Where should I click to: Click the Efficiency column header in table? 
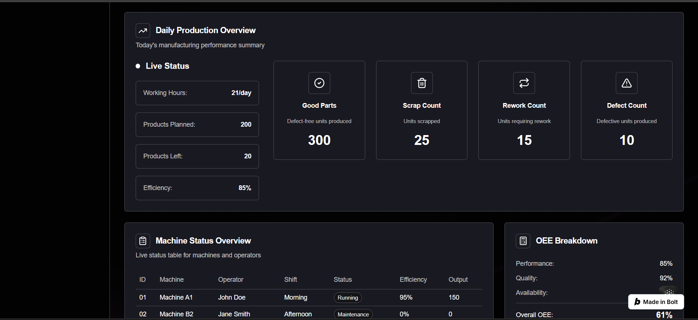pos(413,280)
